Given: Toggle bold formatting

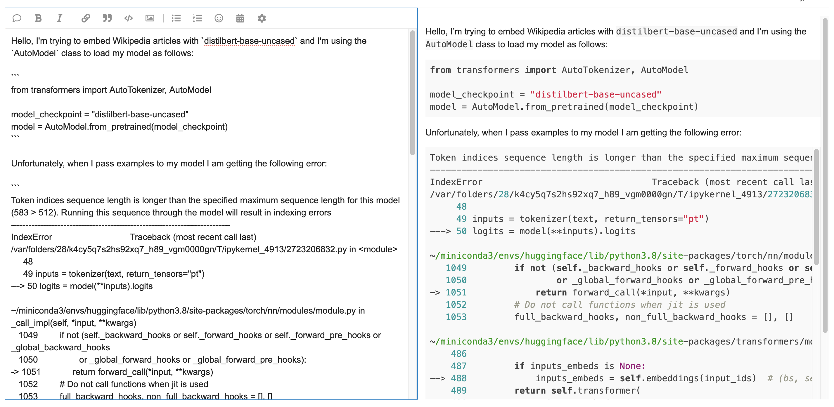Looking at the screenshot, I should [38, 18].
